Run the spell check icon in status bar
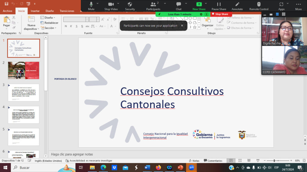The image size is (307, 172). [29, 160]
